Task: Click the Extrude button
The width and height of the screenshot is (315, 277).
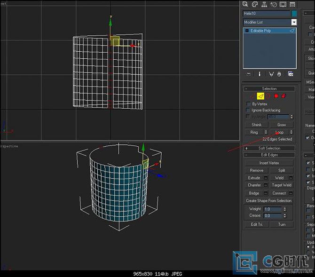Action: 254,178
